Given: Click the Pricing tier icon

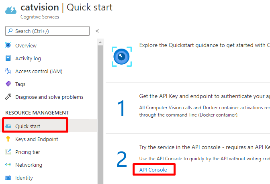Looking at the screenshot, I should click(x=8, y=152).
